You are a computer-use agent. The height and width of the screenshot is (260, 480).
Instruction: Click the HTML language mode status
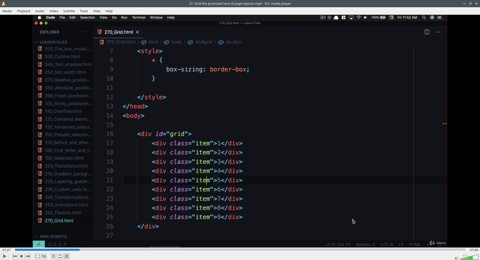415,245
